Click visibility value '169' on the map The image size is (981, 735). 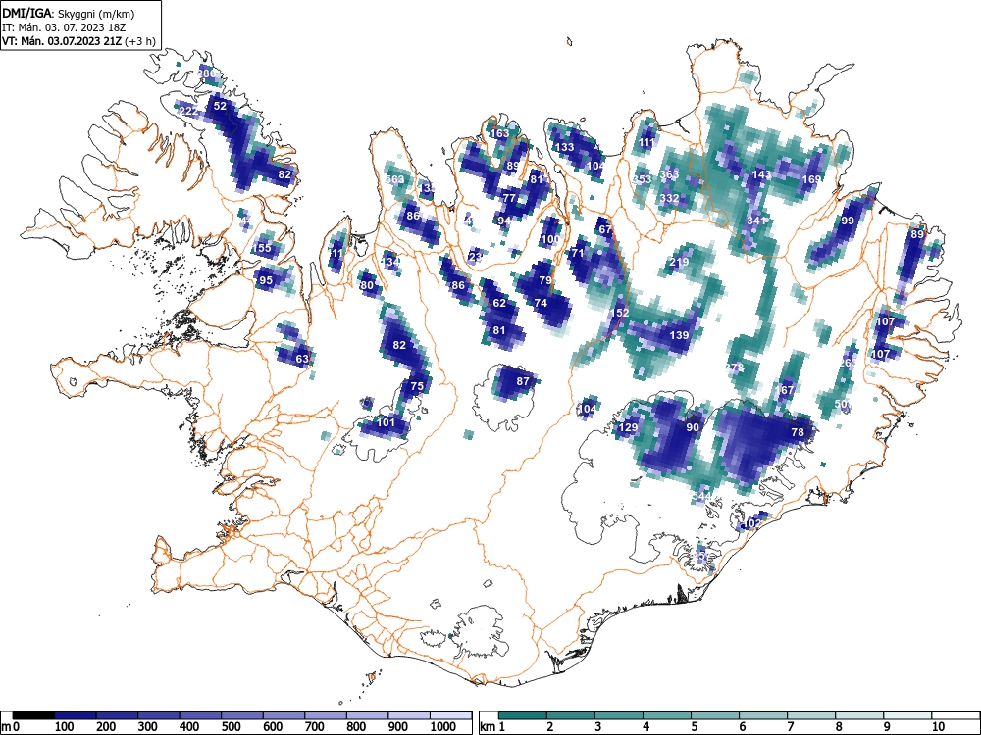pos(811,179)
